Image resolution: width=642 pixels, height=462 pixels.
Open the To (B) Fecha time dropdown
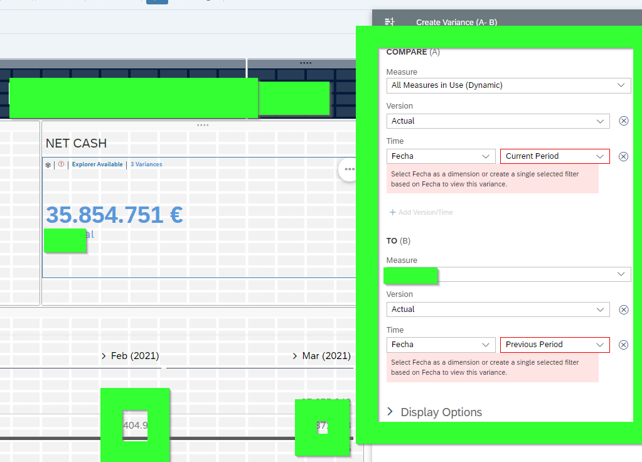coord(441,345)
